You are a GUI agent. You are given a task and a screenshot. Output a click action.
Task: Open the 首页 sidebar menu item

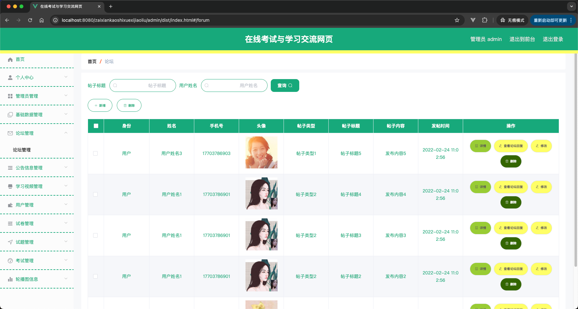coord(37,60)
